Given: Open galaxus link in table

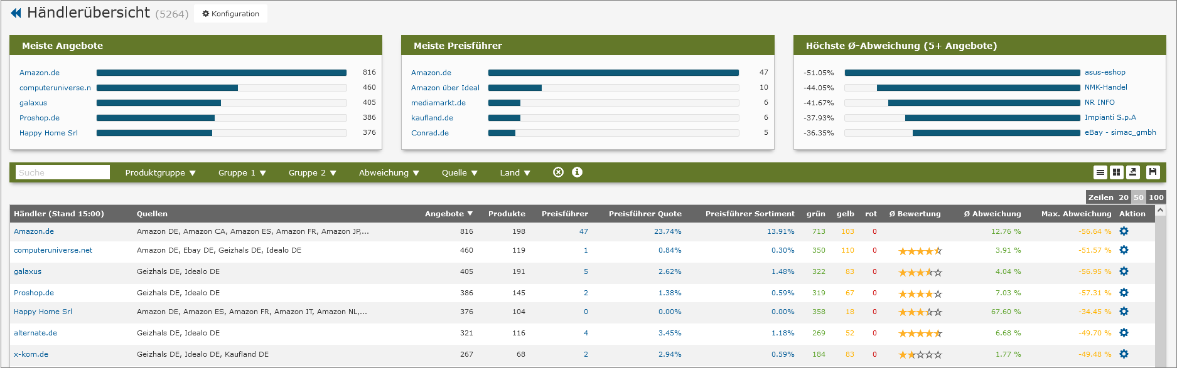Looking at the screenshot, I should (x=28, y=271).
